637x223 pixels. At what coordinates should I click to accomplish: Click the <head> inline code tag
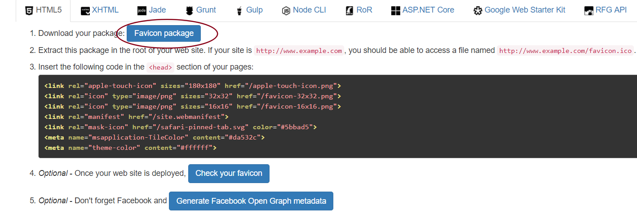[160, 68]
